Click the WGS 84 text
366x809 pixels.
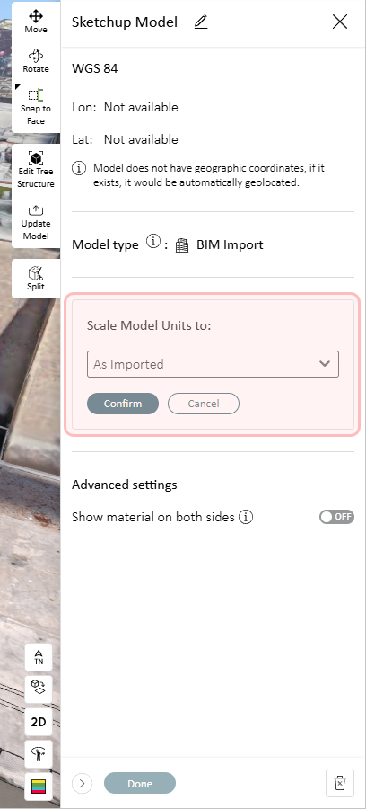point(95,68)
